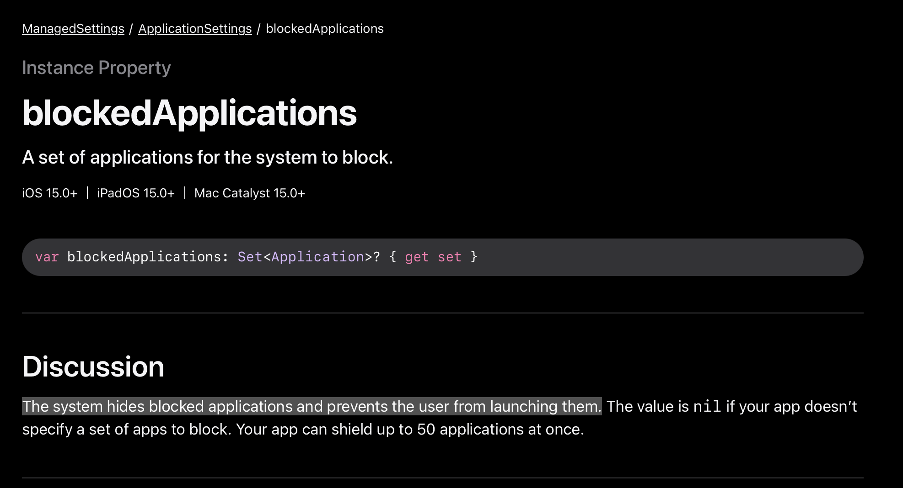This screenshot has width=903, height=488.
Task: Open the ManagedSettings breadcrumb link
Action: coord(73,29)
